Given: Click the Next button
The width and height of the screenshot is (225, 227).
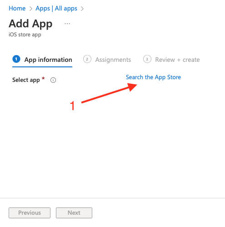Looking at the screenshot, I should point(74,213).
